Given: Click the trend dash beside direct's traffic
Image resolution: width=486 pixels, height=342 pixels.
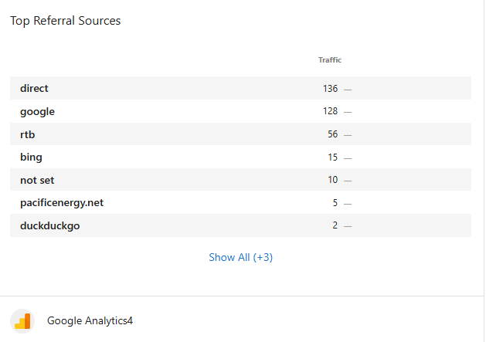Looking at the screenshot, I should (x=348, y=89).
